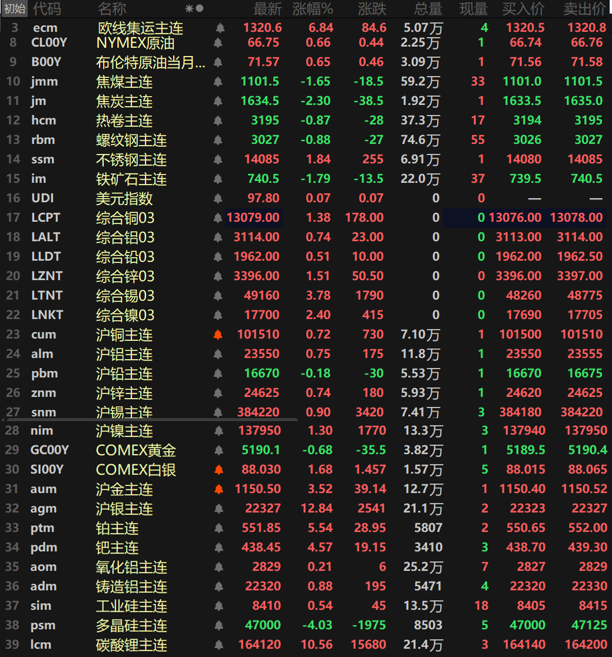This screenshot has height=657, width=612.
Task: Click the alert bell for 沪镍主连
Action: pos(219,431)
